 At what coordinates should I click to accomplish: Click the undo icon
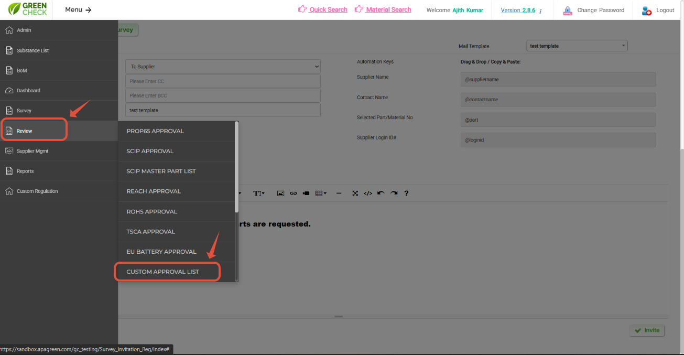(381, 193)
